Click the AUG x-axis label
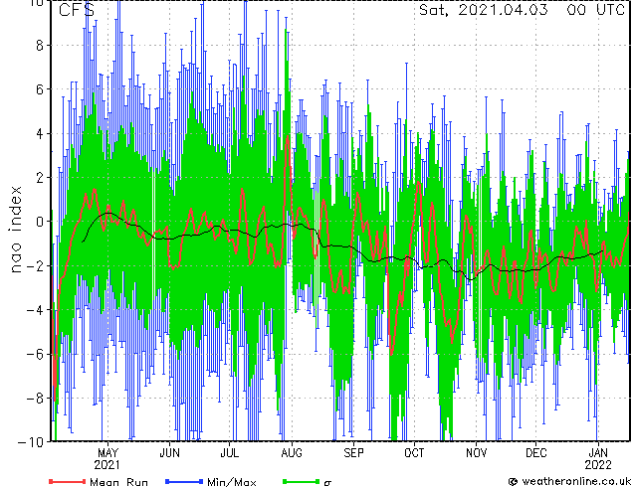 [292, 453]
